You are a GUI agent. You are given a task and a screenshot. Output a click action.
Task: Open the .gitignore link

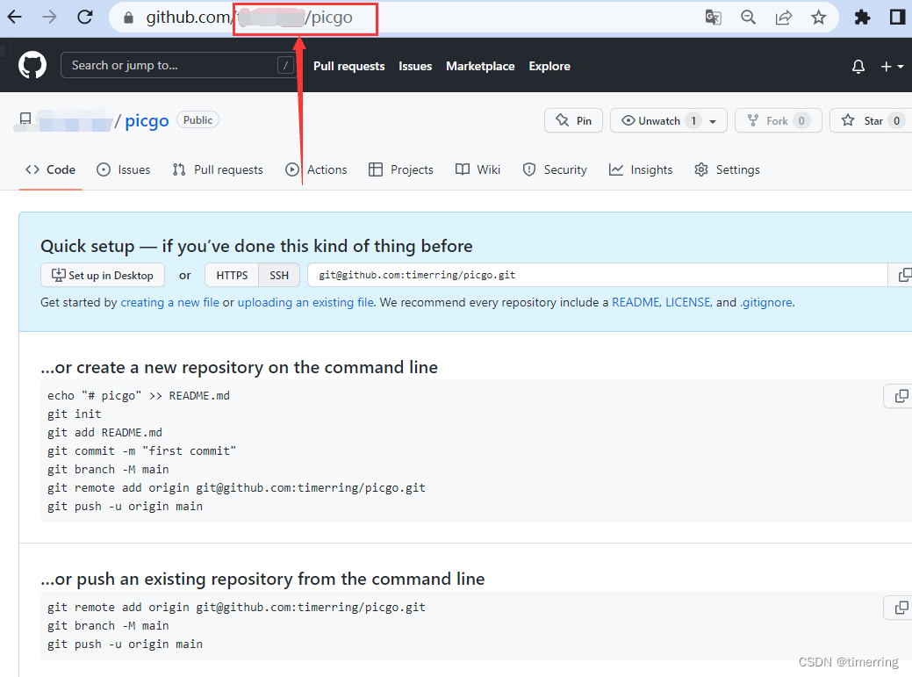[765, 302]
